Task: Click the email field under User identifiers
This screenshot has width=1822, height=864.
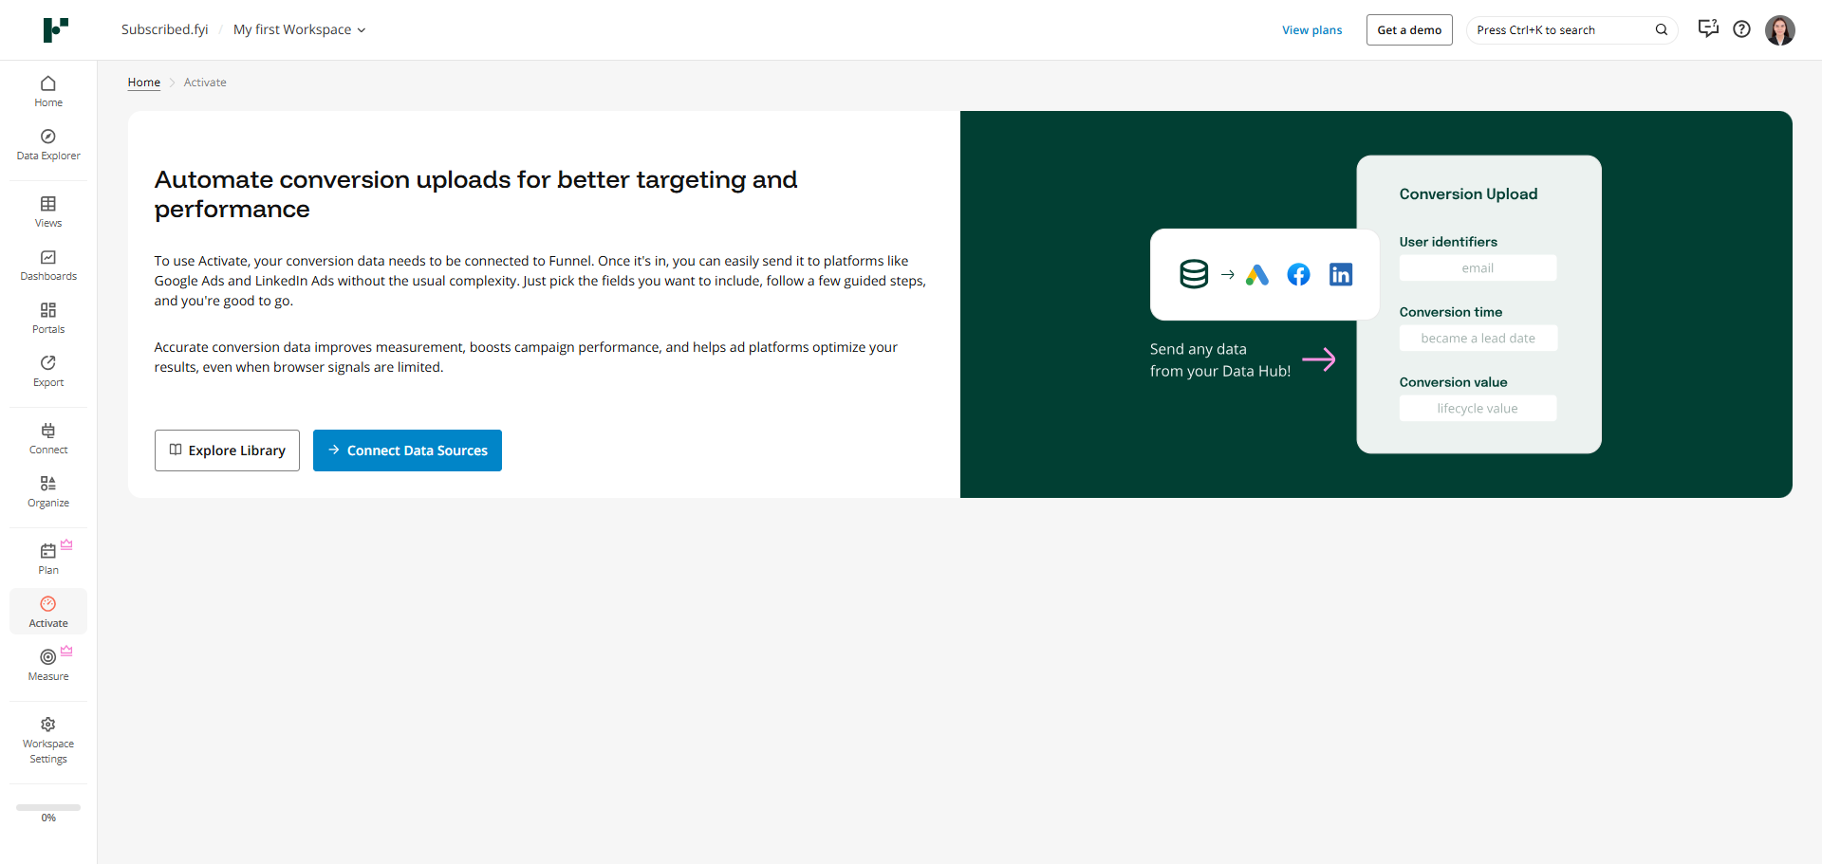Action: point(1478,268)
